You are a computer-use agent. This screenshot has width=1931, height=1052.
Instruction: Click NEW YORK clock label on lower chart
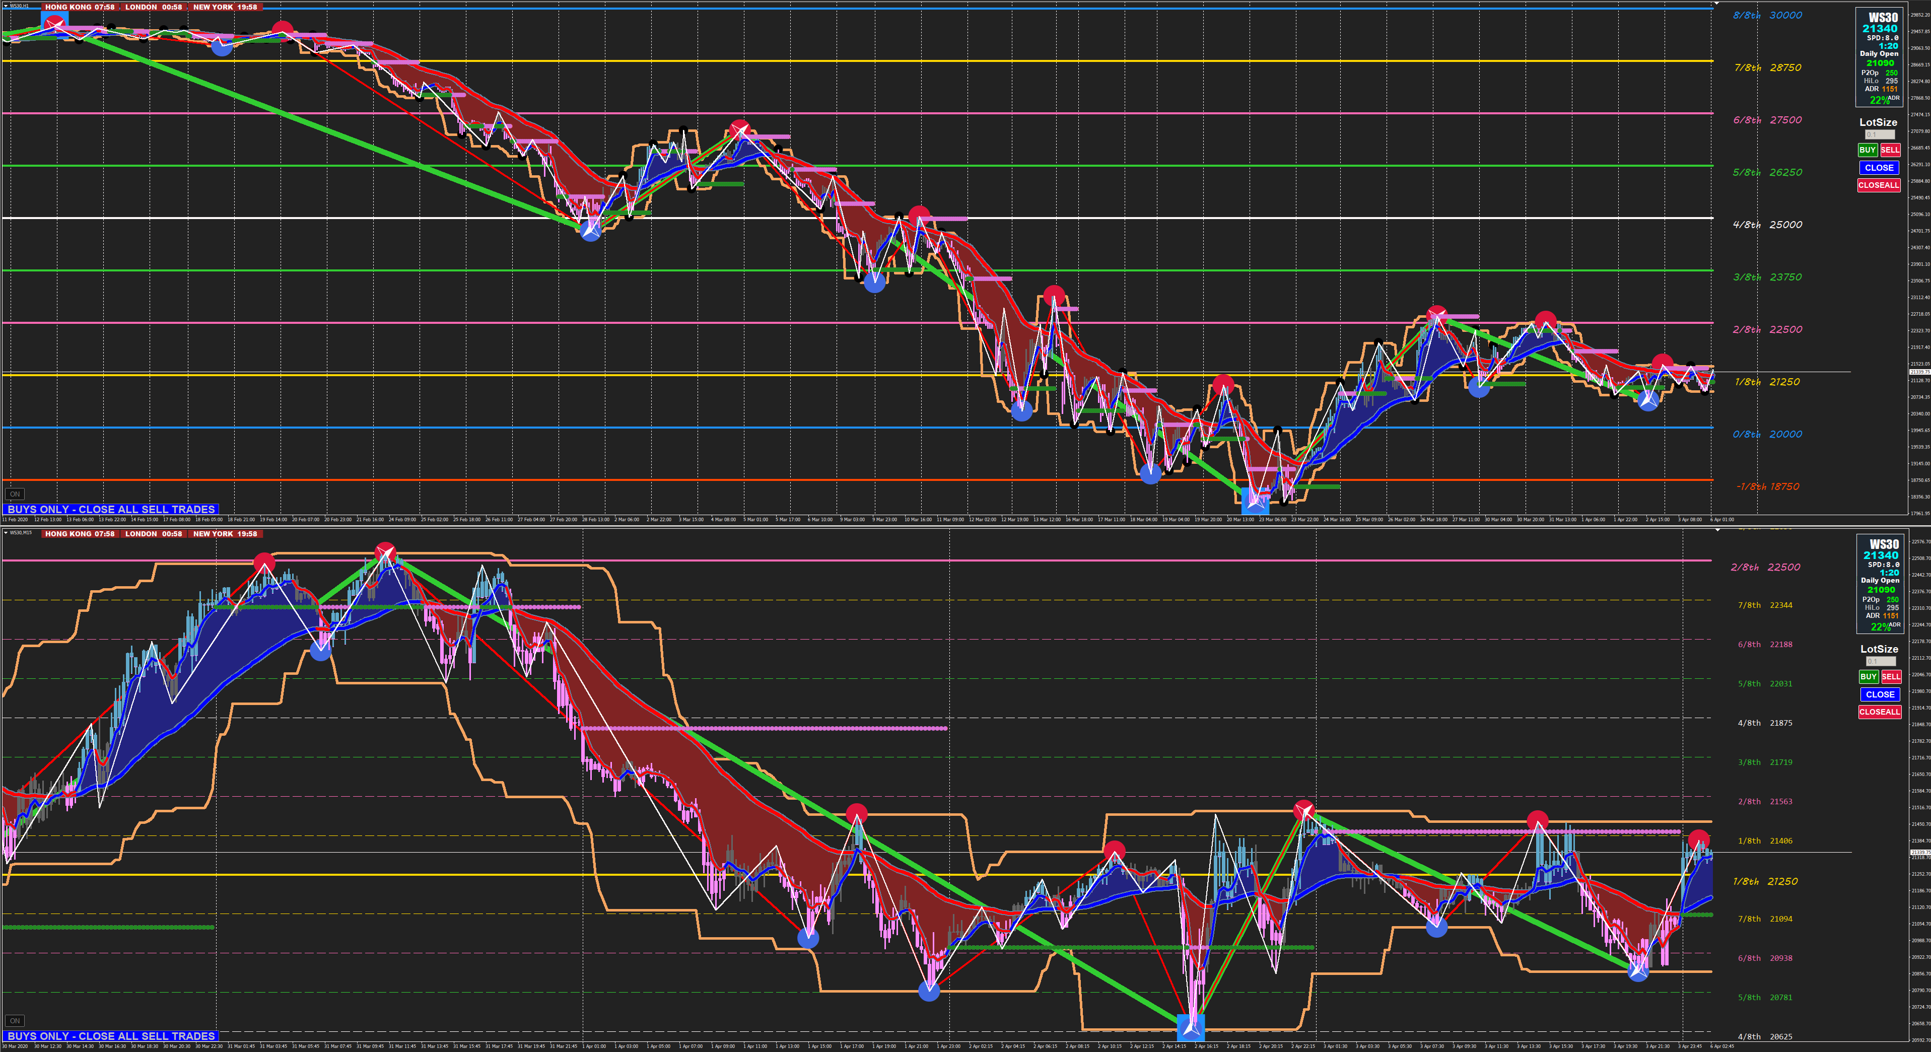pos(225,533)
